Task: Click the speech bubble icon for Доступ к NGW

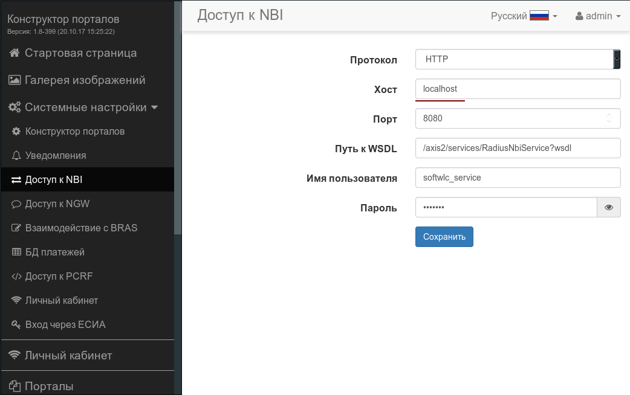Action: pyautogui.click(x=16, y=204)
